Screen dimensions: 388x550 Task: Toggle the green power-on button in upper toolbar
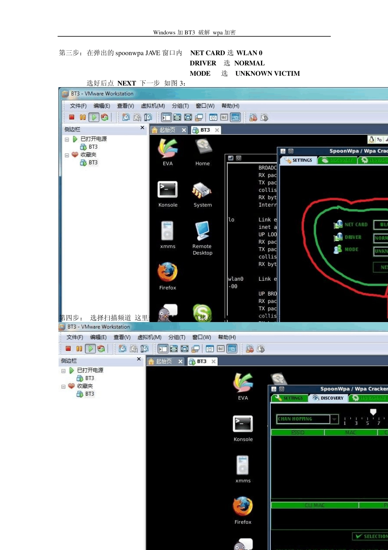(x=94, y=117)
